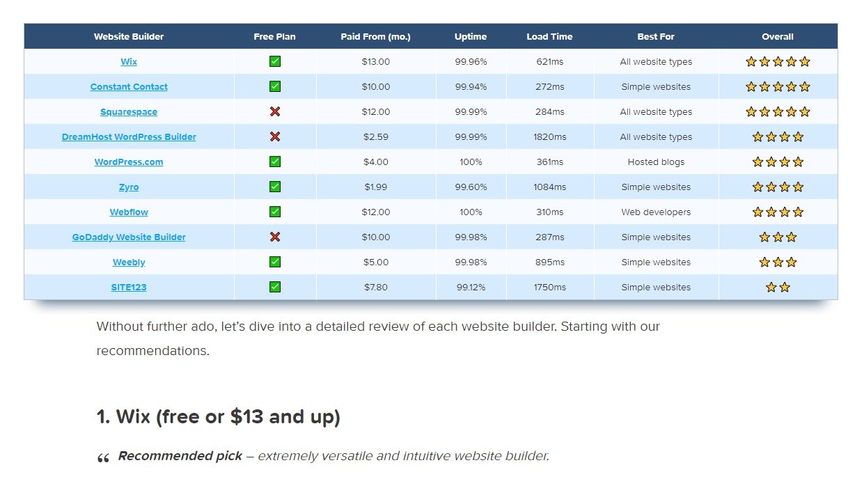Click the "272ms" load time
Image resolution: width=848 pixels, height=479 pixels.
[x=550, y=87]
